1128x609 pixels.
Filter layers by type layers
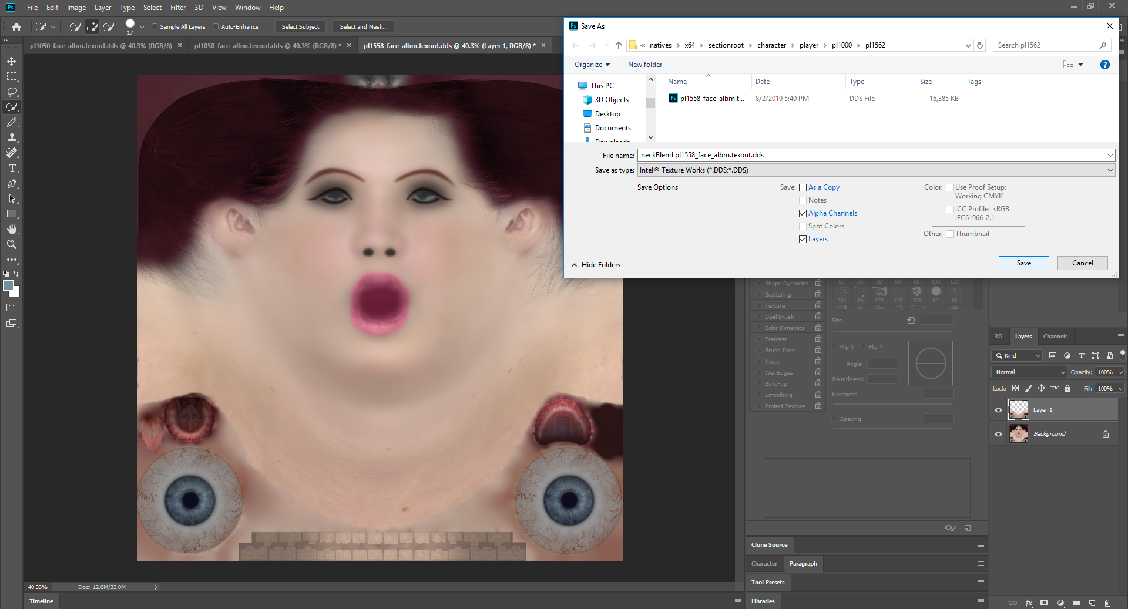(1081, 355)
